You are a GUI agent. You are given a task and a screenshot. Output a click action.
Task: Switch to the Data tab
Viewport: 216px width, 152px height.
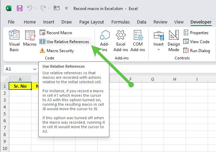pos(141,22)
